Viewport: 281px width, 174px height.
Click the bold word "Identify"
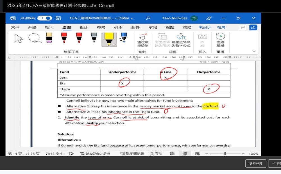[x=72, y=117]
